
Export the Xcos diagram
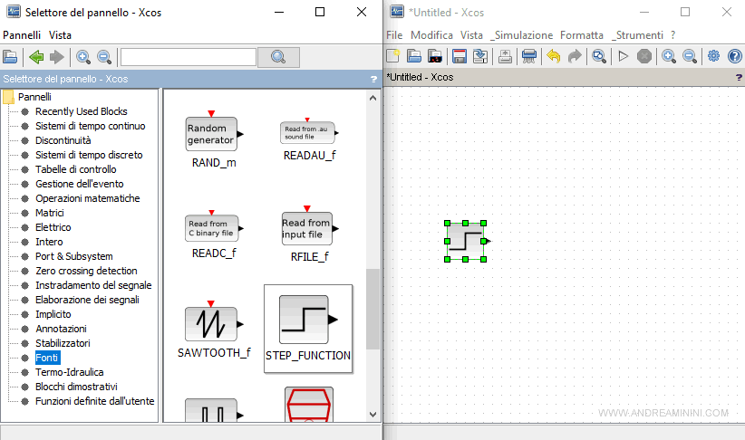(x=505, y=56)
